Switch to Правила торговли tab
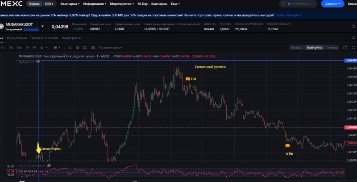Screen dimensions: 357x182 point(44,38)
